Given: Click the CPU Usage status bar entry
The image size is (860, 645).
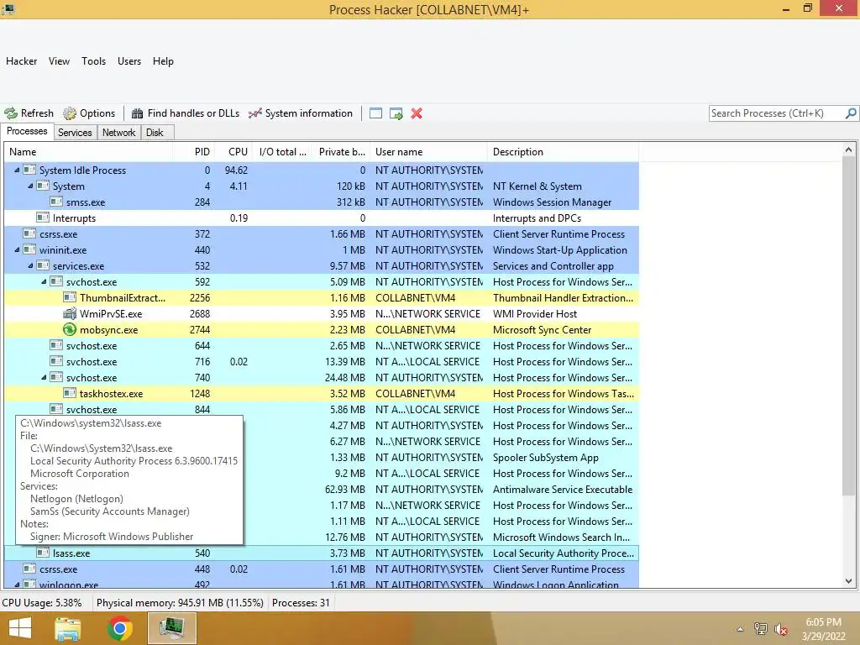Looking at the screenshot, I should pos(42,603).
